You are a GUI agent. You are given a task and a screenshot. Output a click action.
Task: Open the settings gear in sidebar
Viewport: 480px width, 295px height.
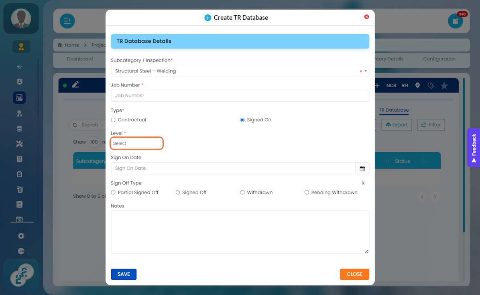click(21, 236)
